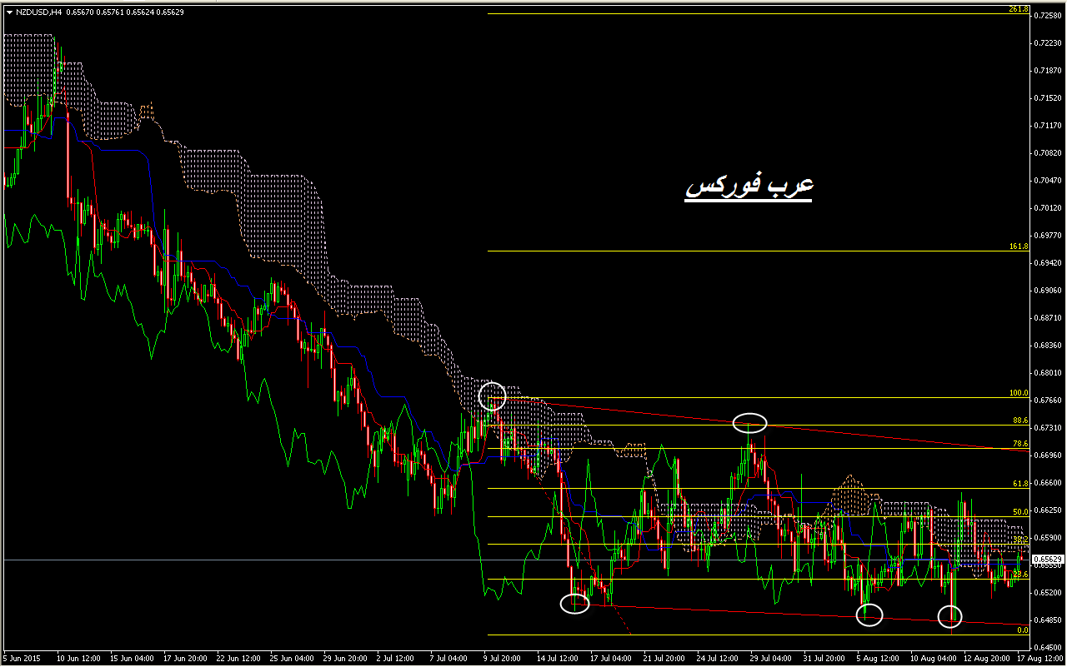The width and height of the screenshot is (1067, 667).
Task: Click time axis label 10 Jun 12:00
Action: click(x=78, y=659)
